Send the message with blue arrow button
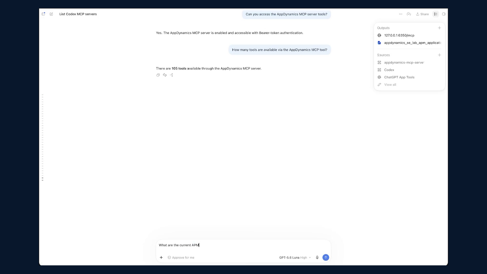This screenshot has width=487, height=274. (x=326, y=258)
